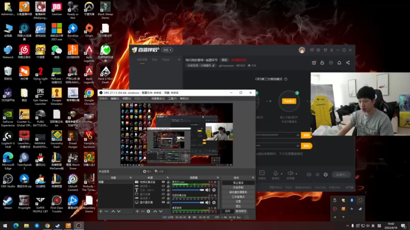The image size is (410, 230).
Task: Remove selected source with sources minus icon
Action: (x=143, y=211)
